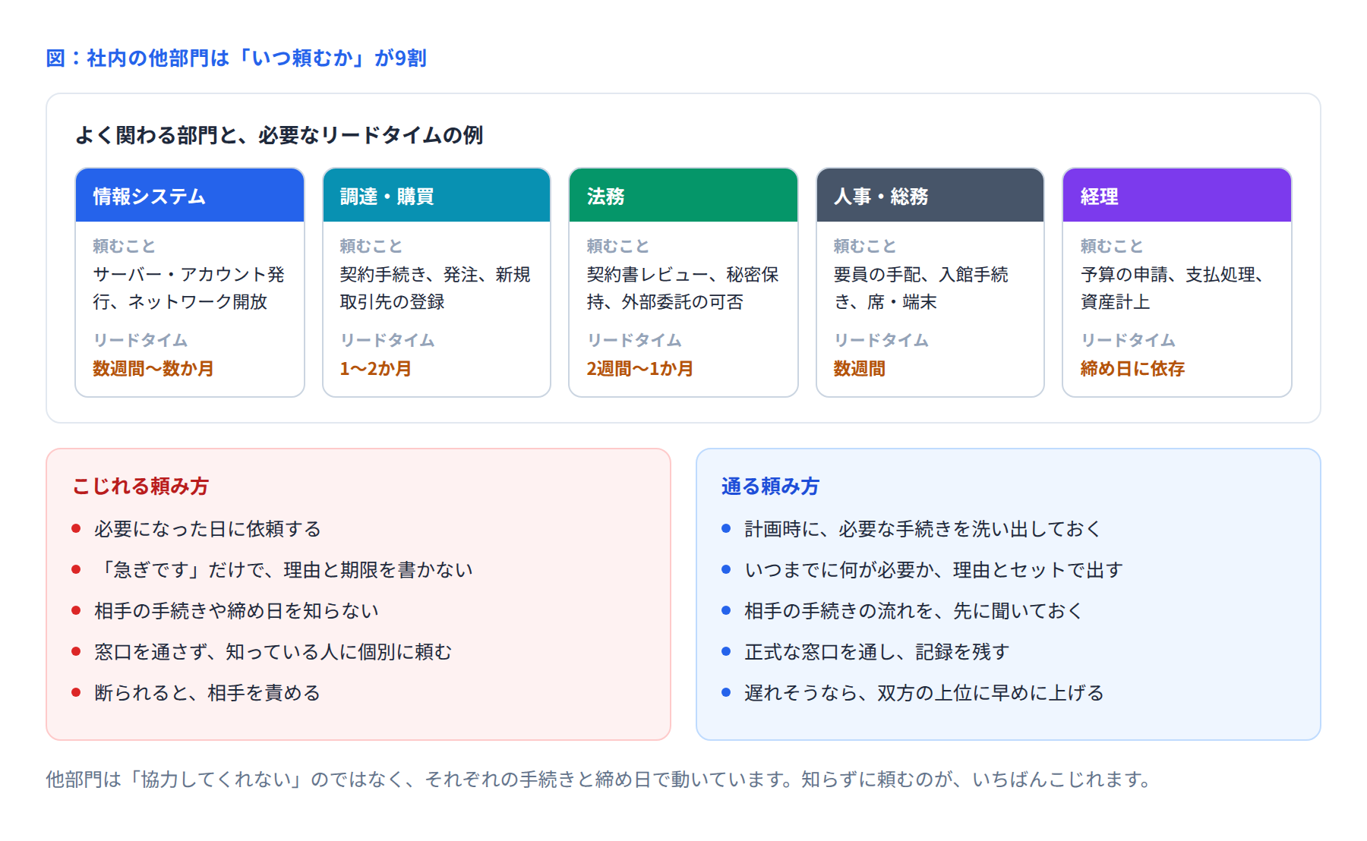Screen dimensions: 1367x841
Task: Click the red heading 'こじれる頼み方'
Action: (x=140, y=486)
